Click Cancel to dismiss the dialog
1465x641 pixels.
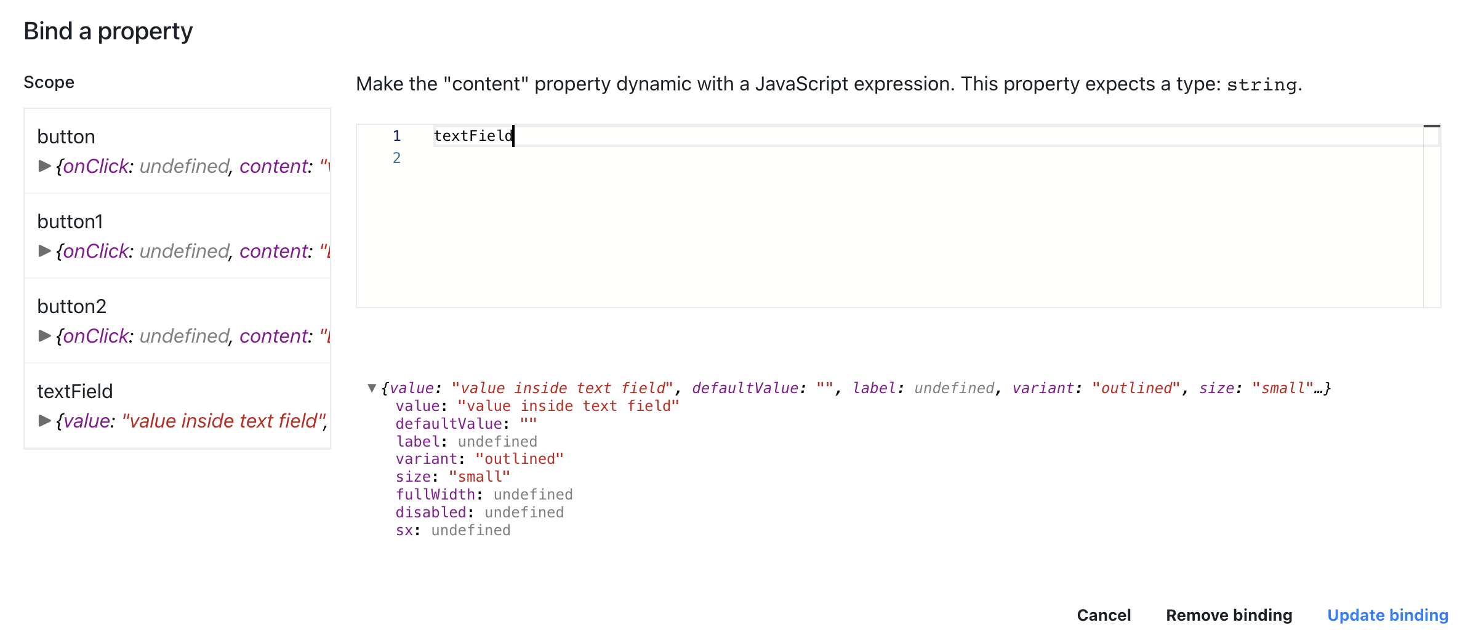(1103, 615)
